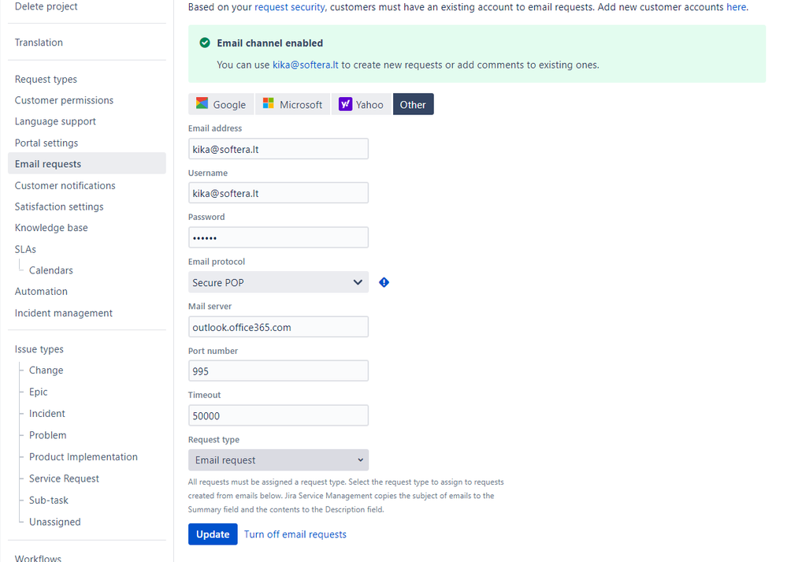Click the green checkmark success icon

pyautogui.click(x=205, y=43)
